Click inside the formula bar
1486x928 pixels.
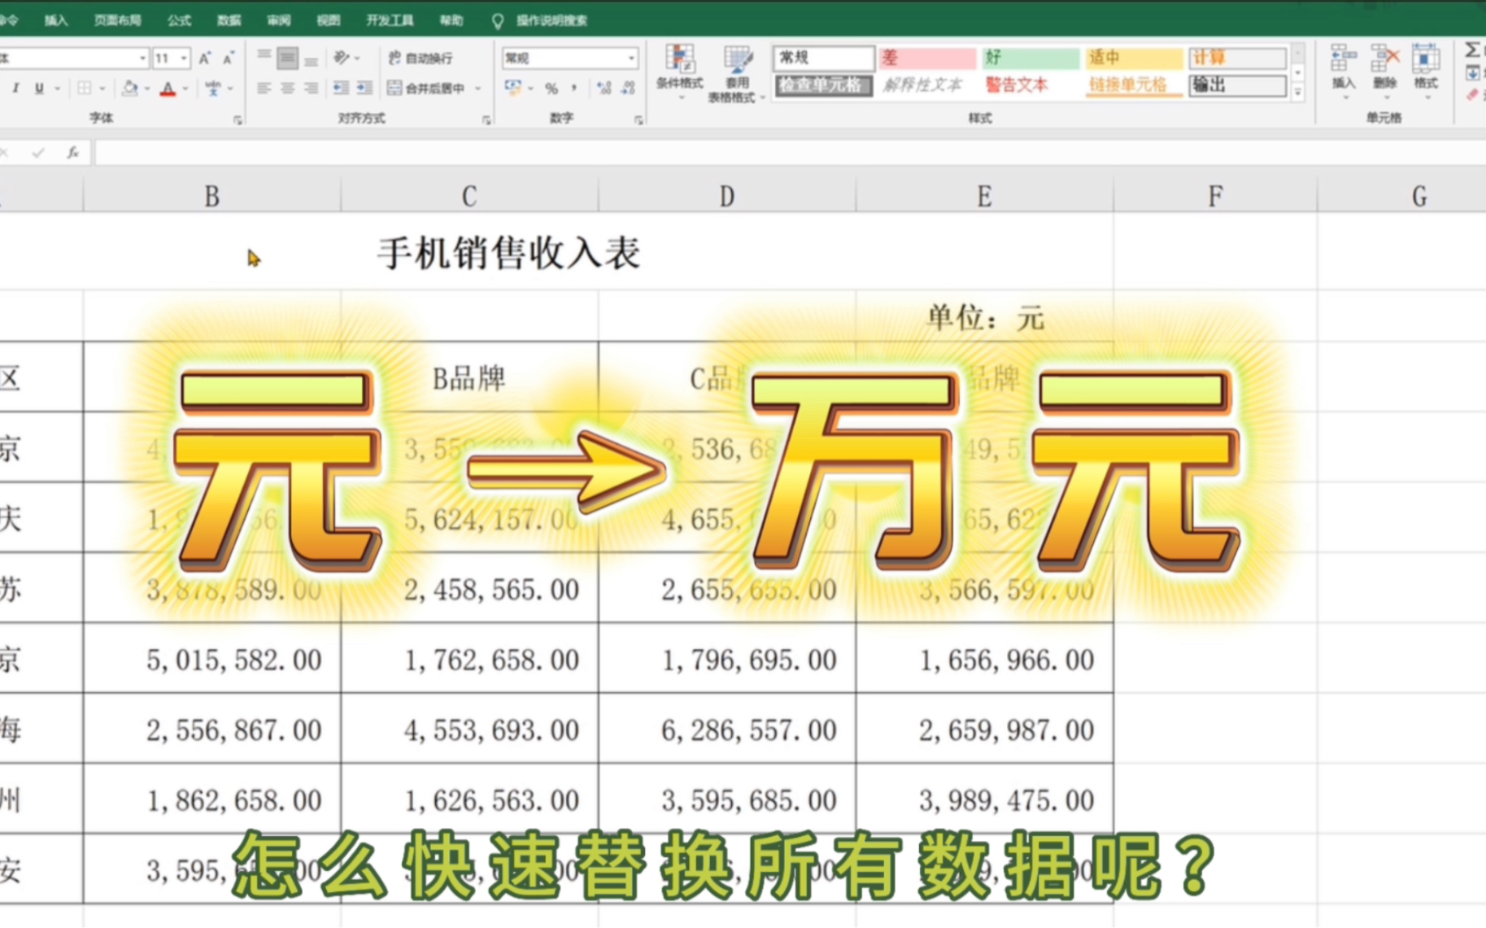[789, 152]
